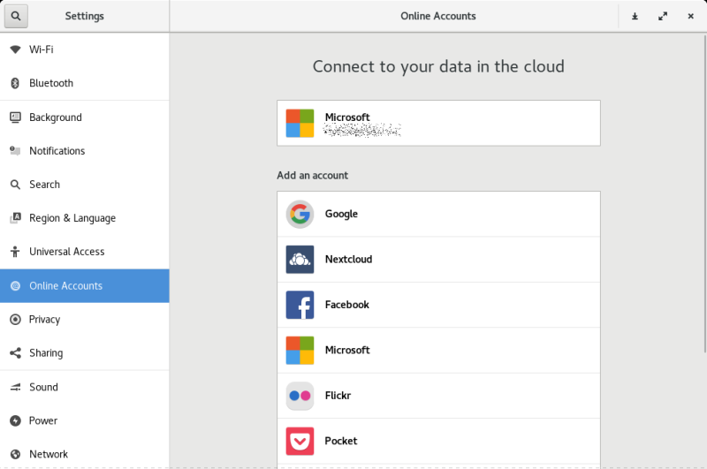Switch to Universal Access panel
This screenshot has width=707, height=469.
point(66,252)
